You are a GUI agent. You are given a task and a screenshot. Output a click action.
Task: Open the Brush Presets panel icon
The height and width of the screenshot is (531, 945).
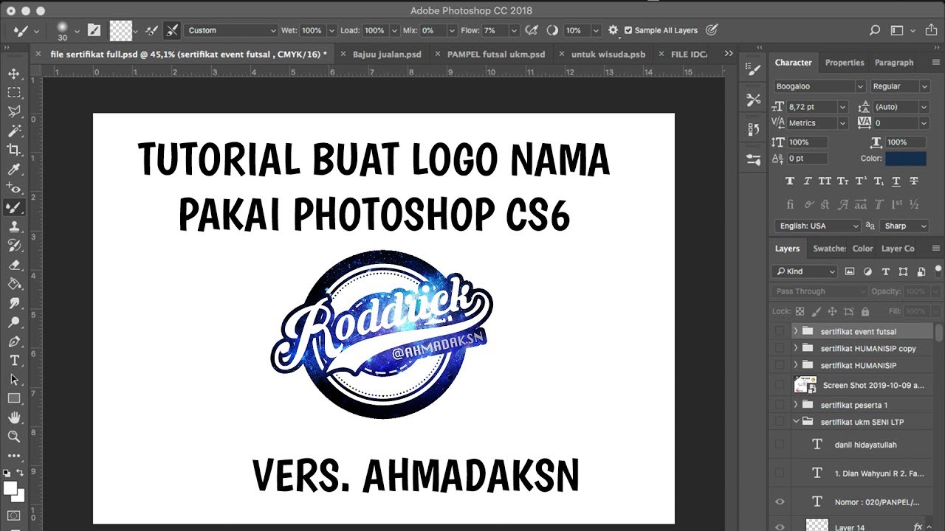click(753, 159)
